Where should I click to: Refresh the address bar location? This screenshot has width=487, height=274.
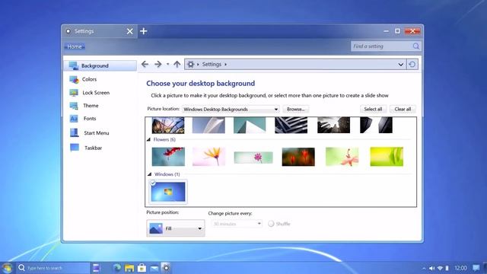pos(412,64)
